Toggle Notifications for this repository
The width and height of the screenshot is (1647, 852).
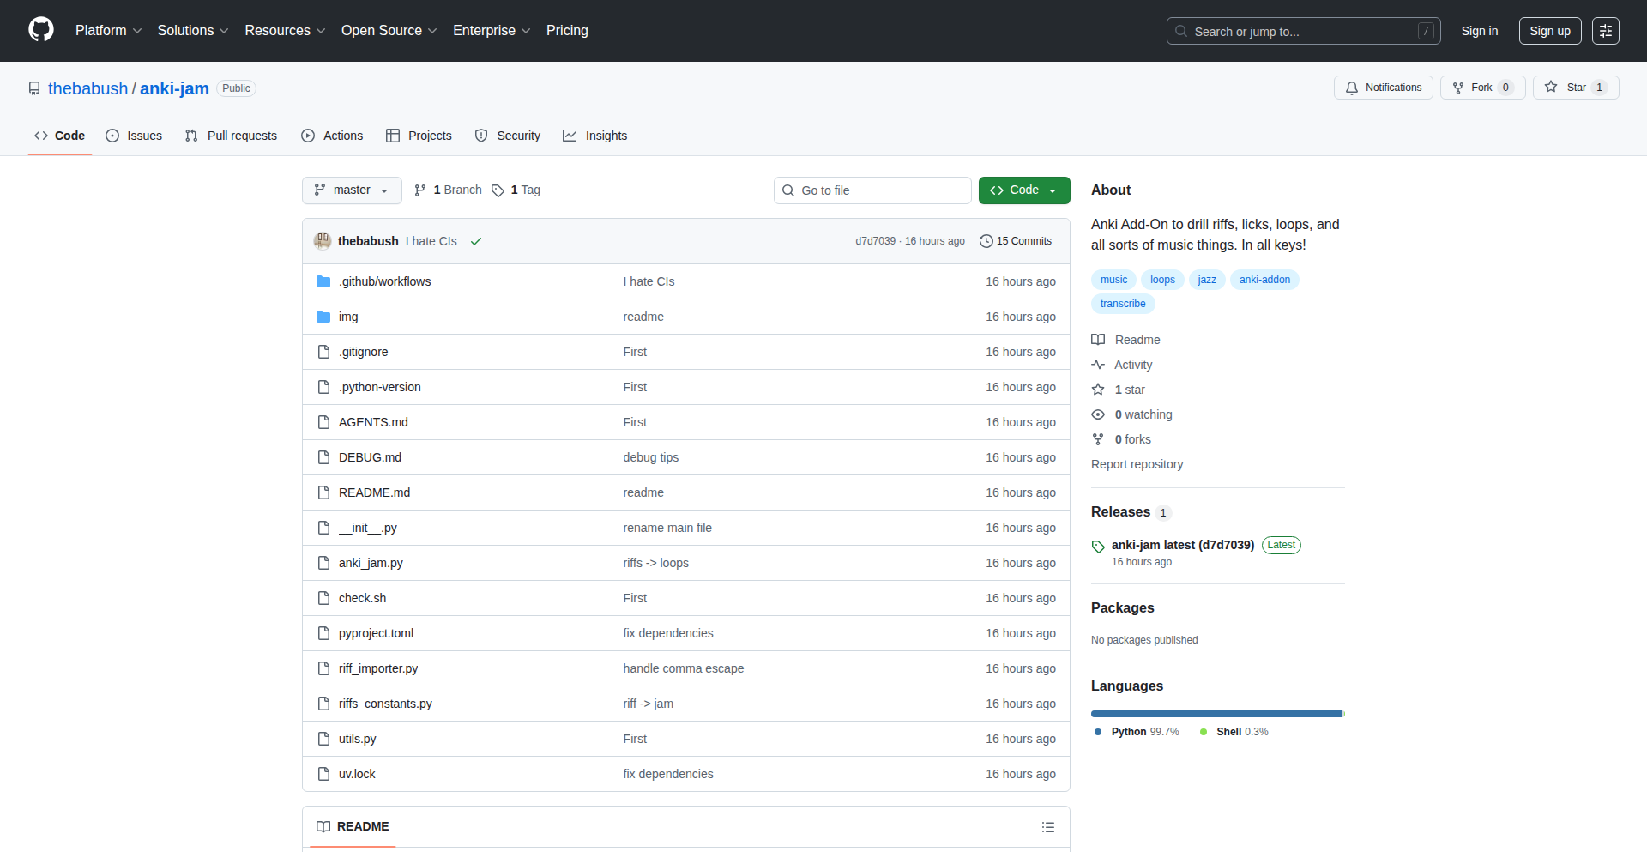pyautogui.click(x=1383, y=88)
